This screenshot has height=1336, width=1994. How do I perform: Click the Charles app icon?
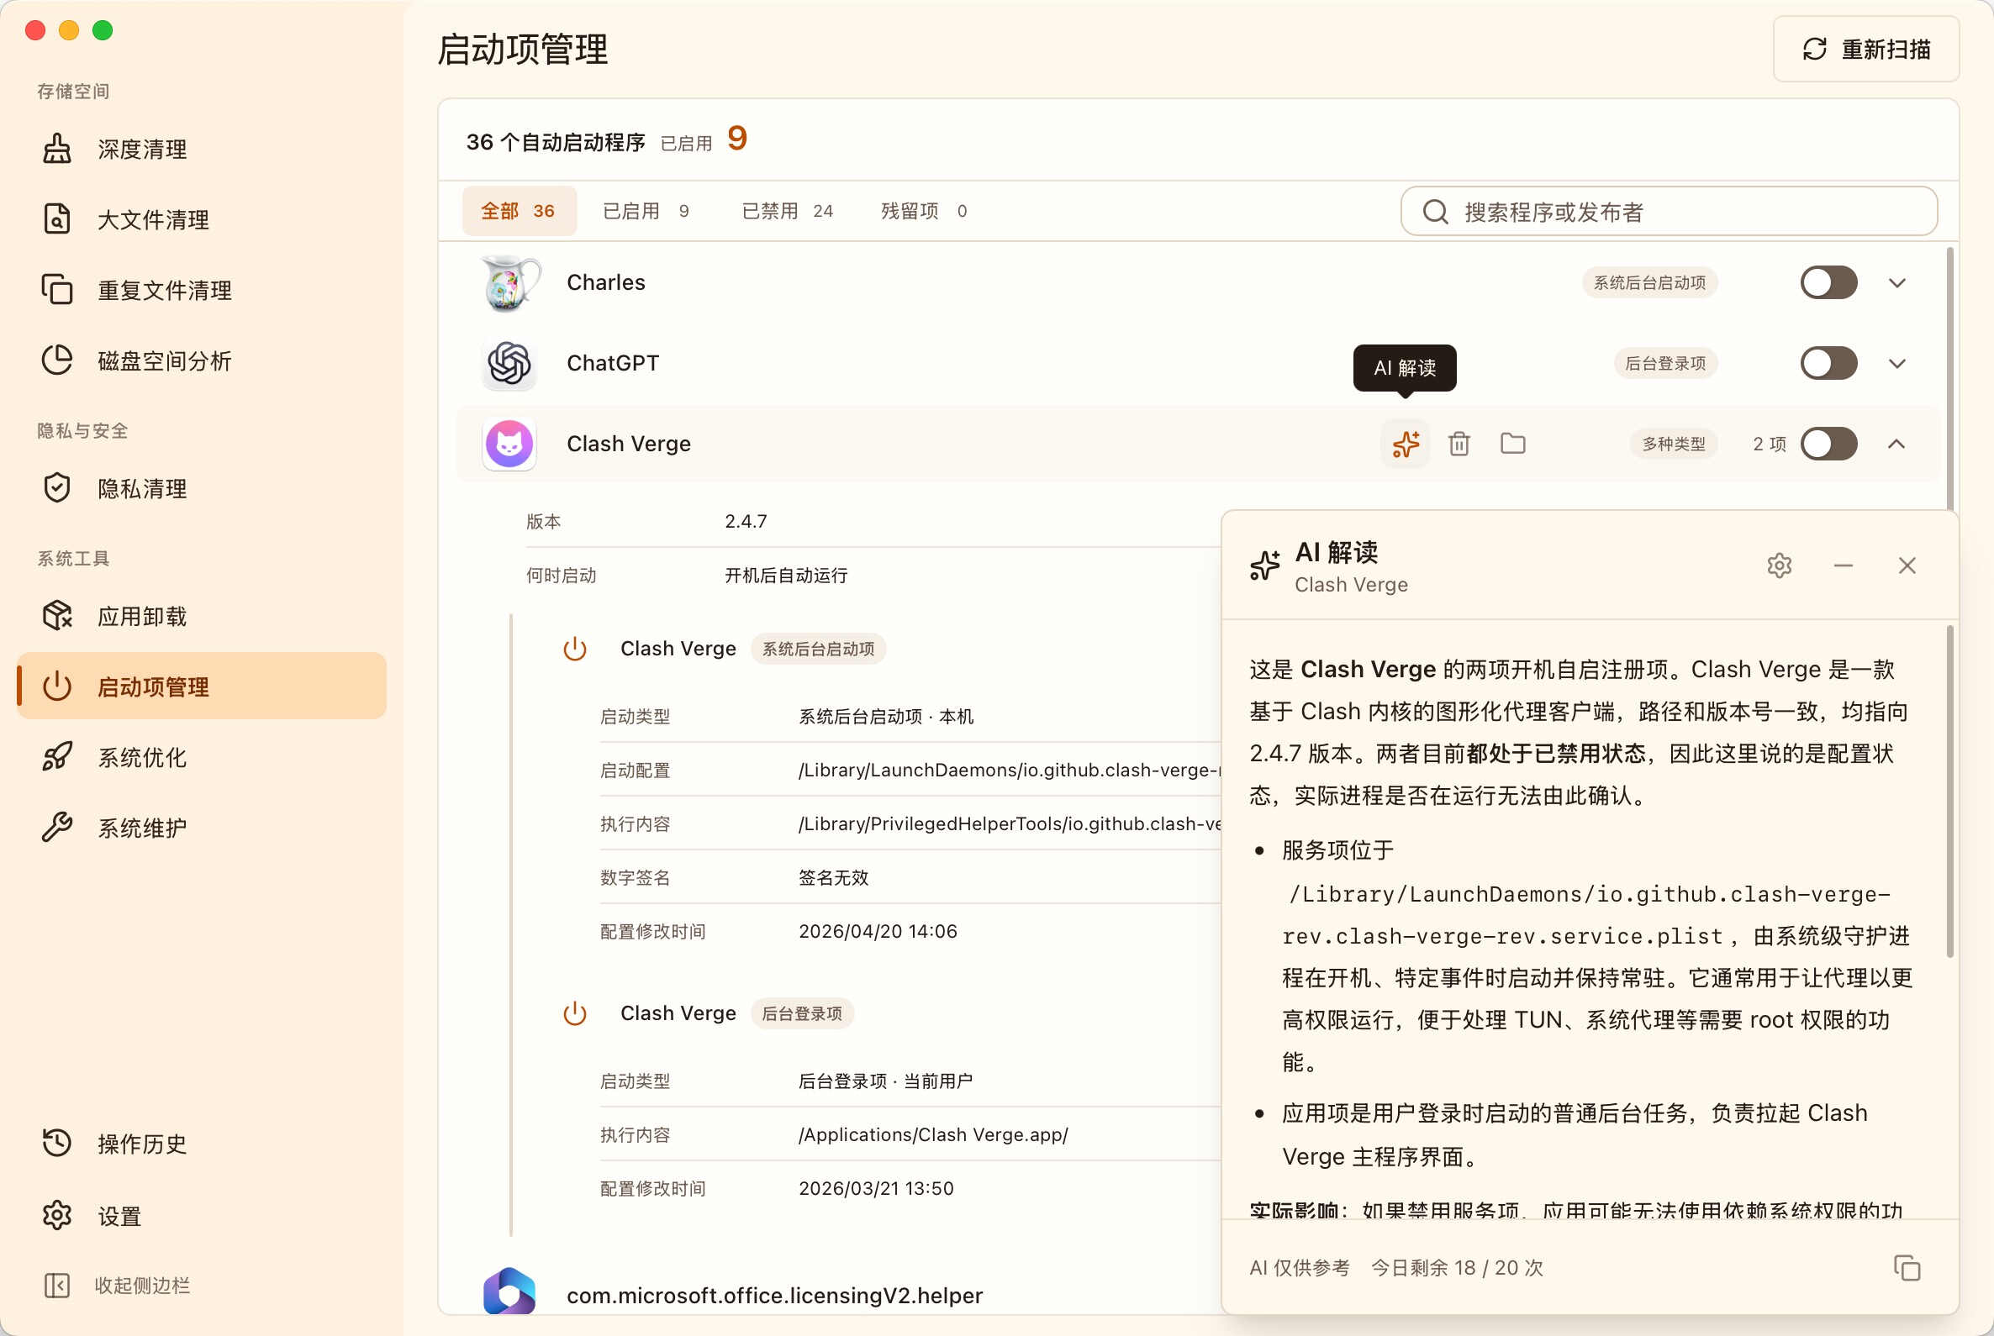click(509, 283)
